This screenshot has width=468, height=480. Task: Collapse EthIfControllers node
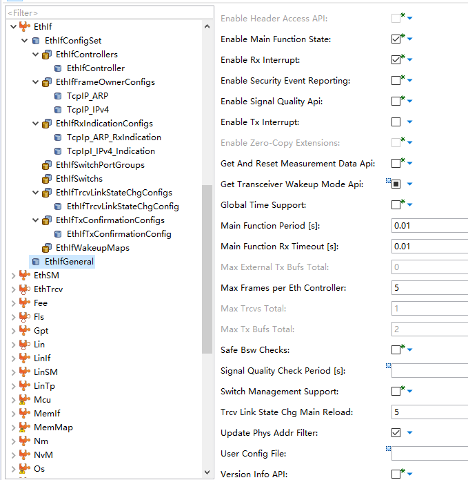[35, 55]
